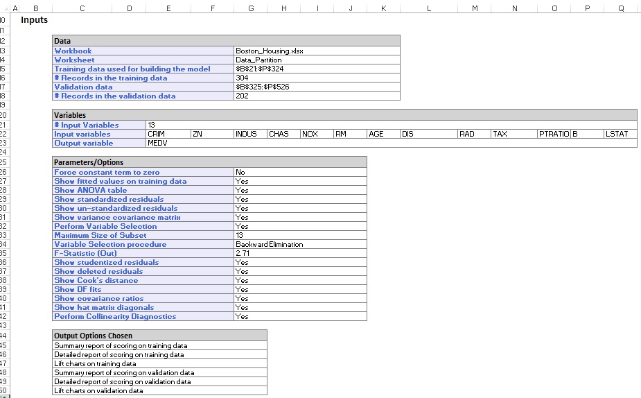
Task: Select column G header
Action: tap(250, 8)
